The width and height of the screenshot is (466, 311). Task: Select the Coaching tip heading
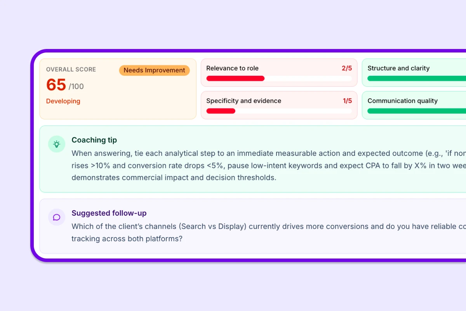94,140
